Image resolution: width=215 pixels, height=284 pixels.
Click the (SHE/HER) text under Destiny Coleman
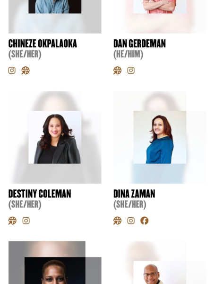[25, 204]
